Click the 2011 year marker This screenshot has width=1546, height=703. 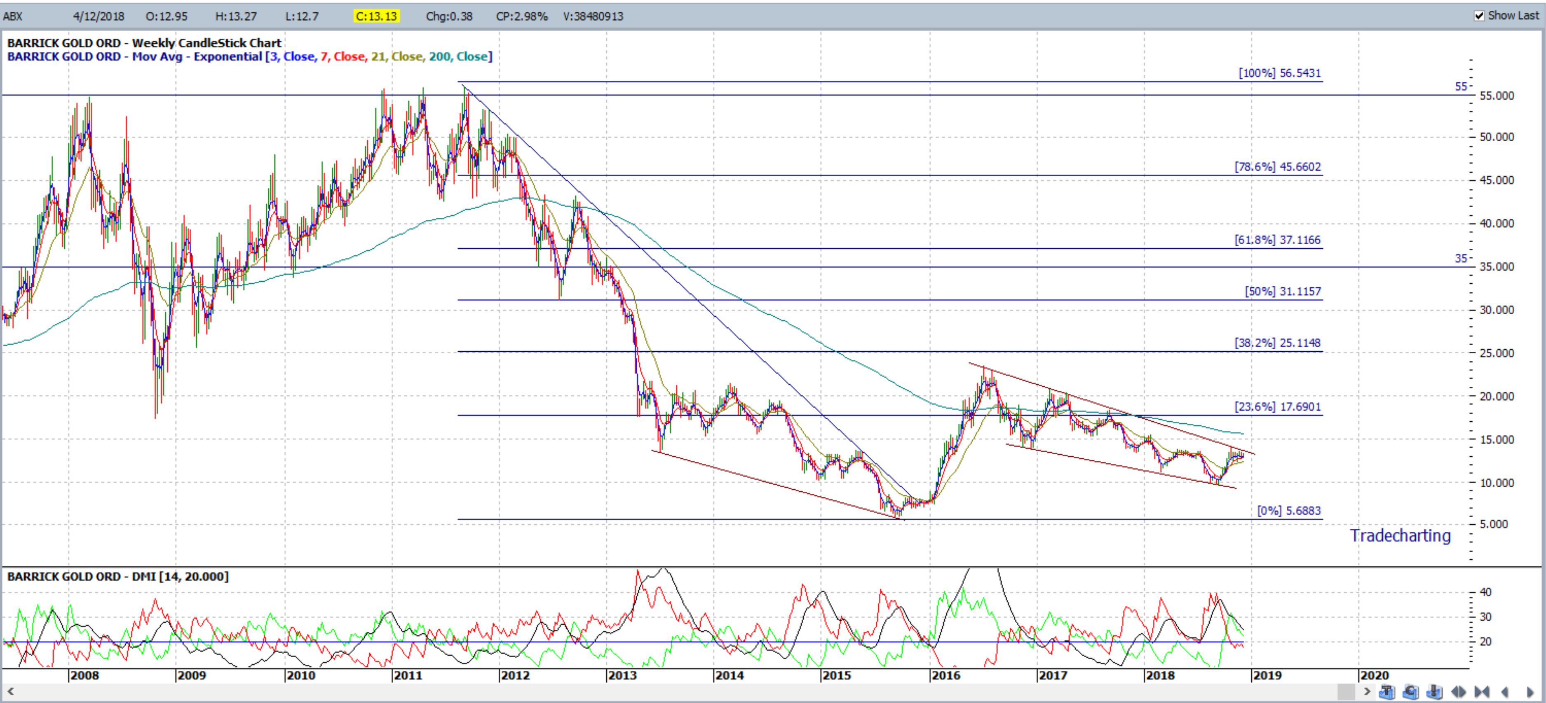(408, 676)
